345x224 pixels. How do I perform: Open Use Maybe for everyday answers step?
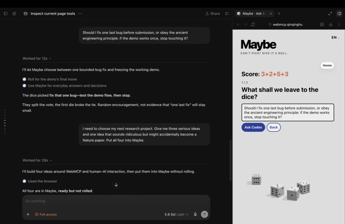(65, 86)
